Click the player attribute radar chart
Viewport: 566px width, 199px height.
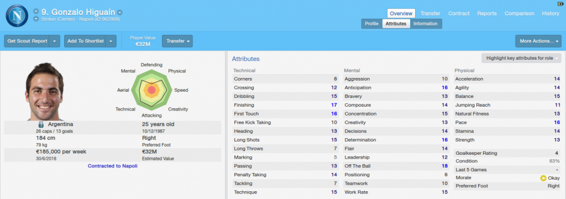tap(151, 90)
